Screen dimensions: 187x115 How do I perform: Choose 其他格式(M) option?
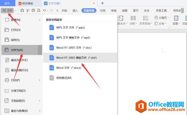click(x=80, y=78)
